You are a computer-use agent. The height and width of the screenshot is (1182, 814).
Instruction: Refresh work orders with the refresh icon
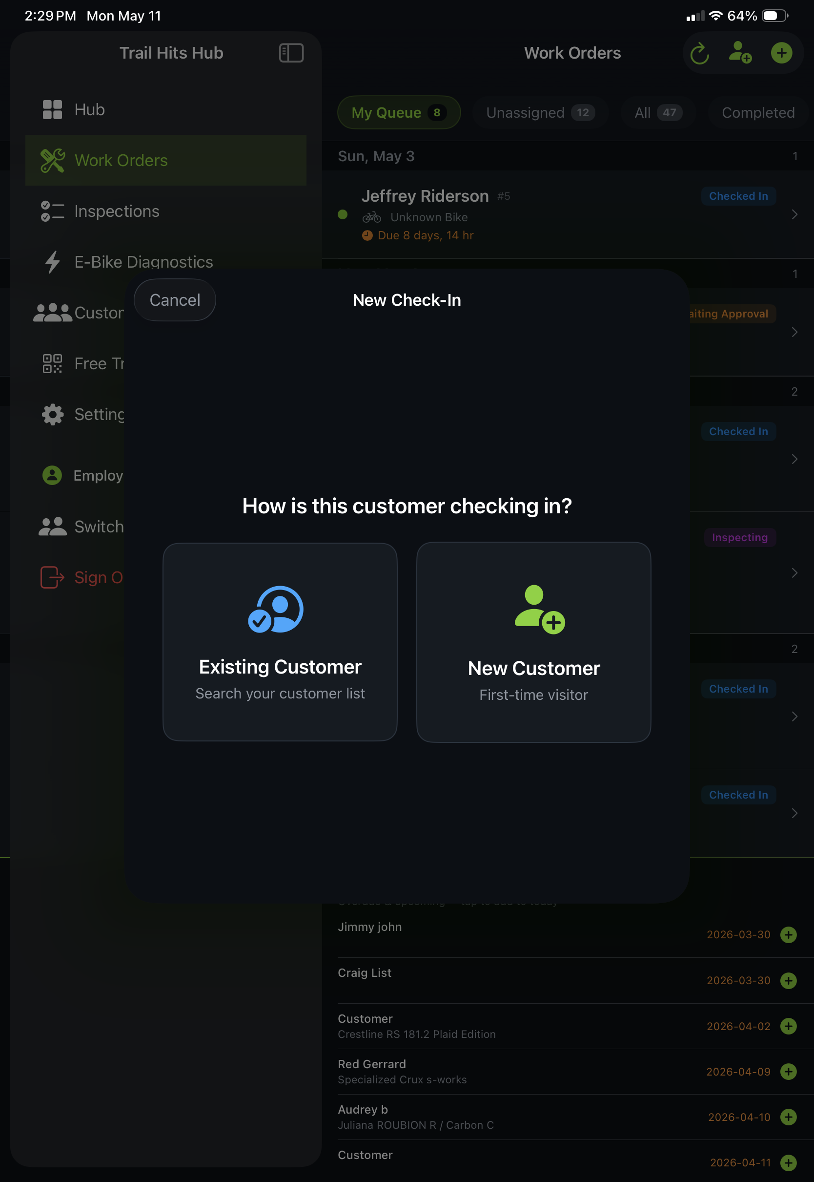click(700, 53)
